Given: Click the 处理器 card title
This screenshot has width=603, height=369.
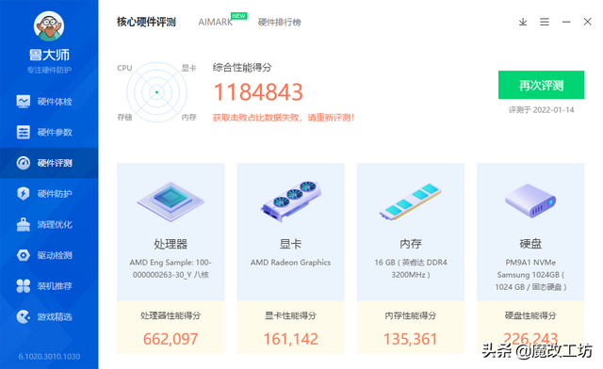Looking at the screenshot, I should point(171,244).
